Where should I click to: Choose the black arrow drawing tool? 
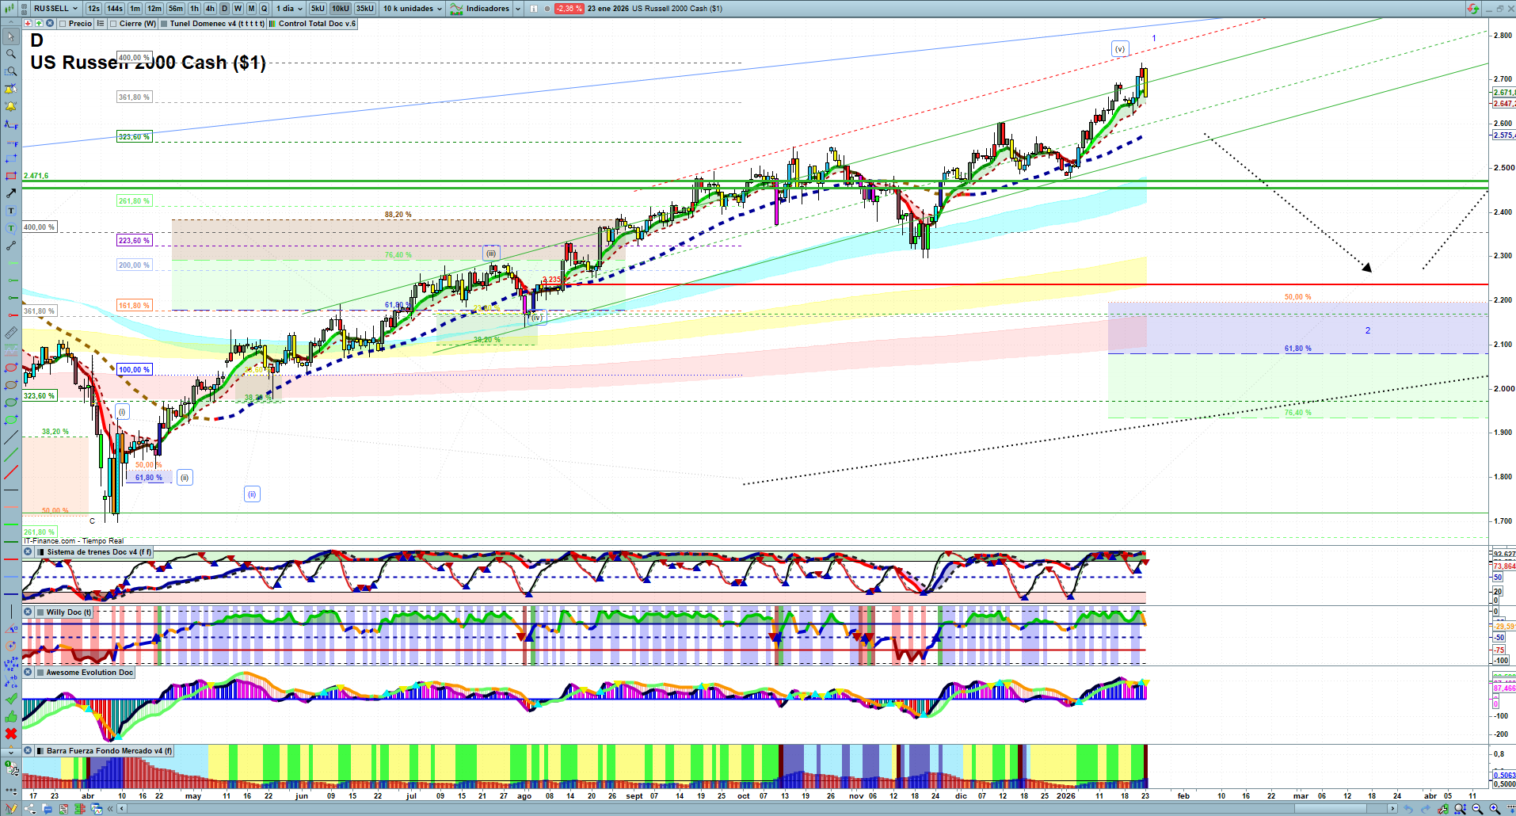(11, 193)
